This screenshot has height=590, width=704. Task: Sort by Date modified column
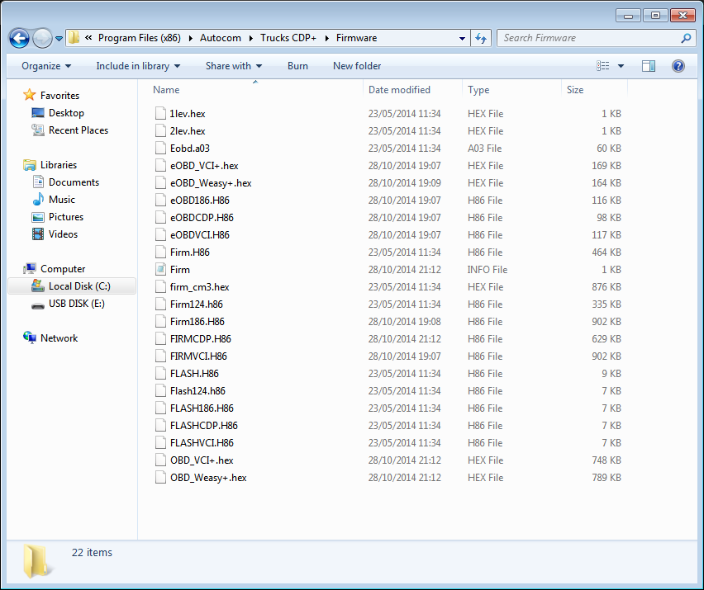click(399, 90)
